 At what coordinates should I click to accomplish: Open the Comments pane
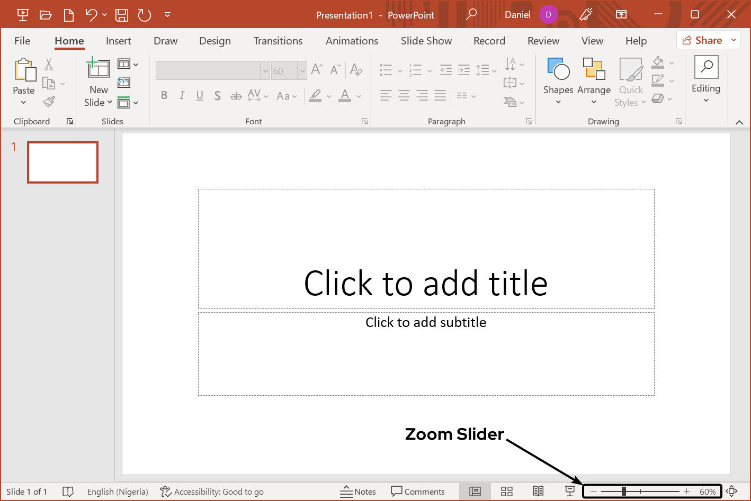[418, 491]
